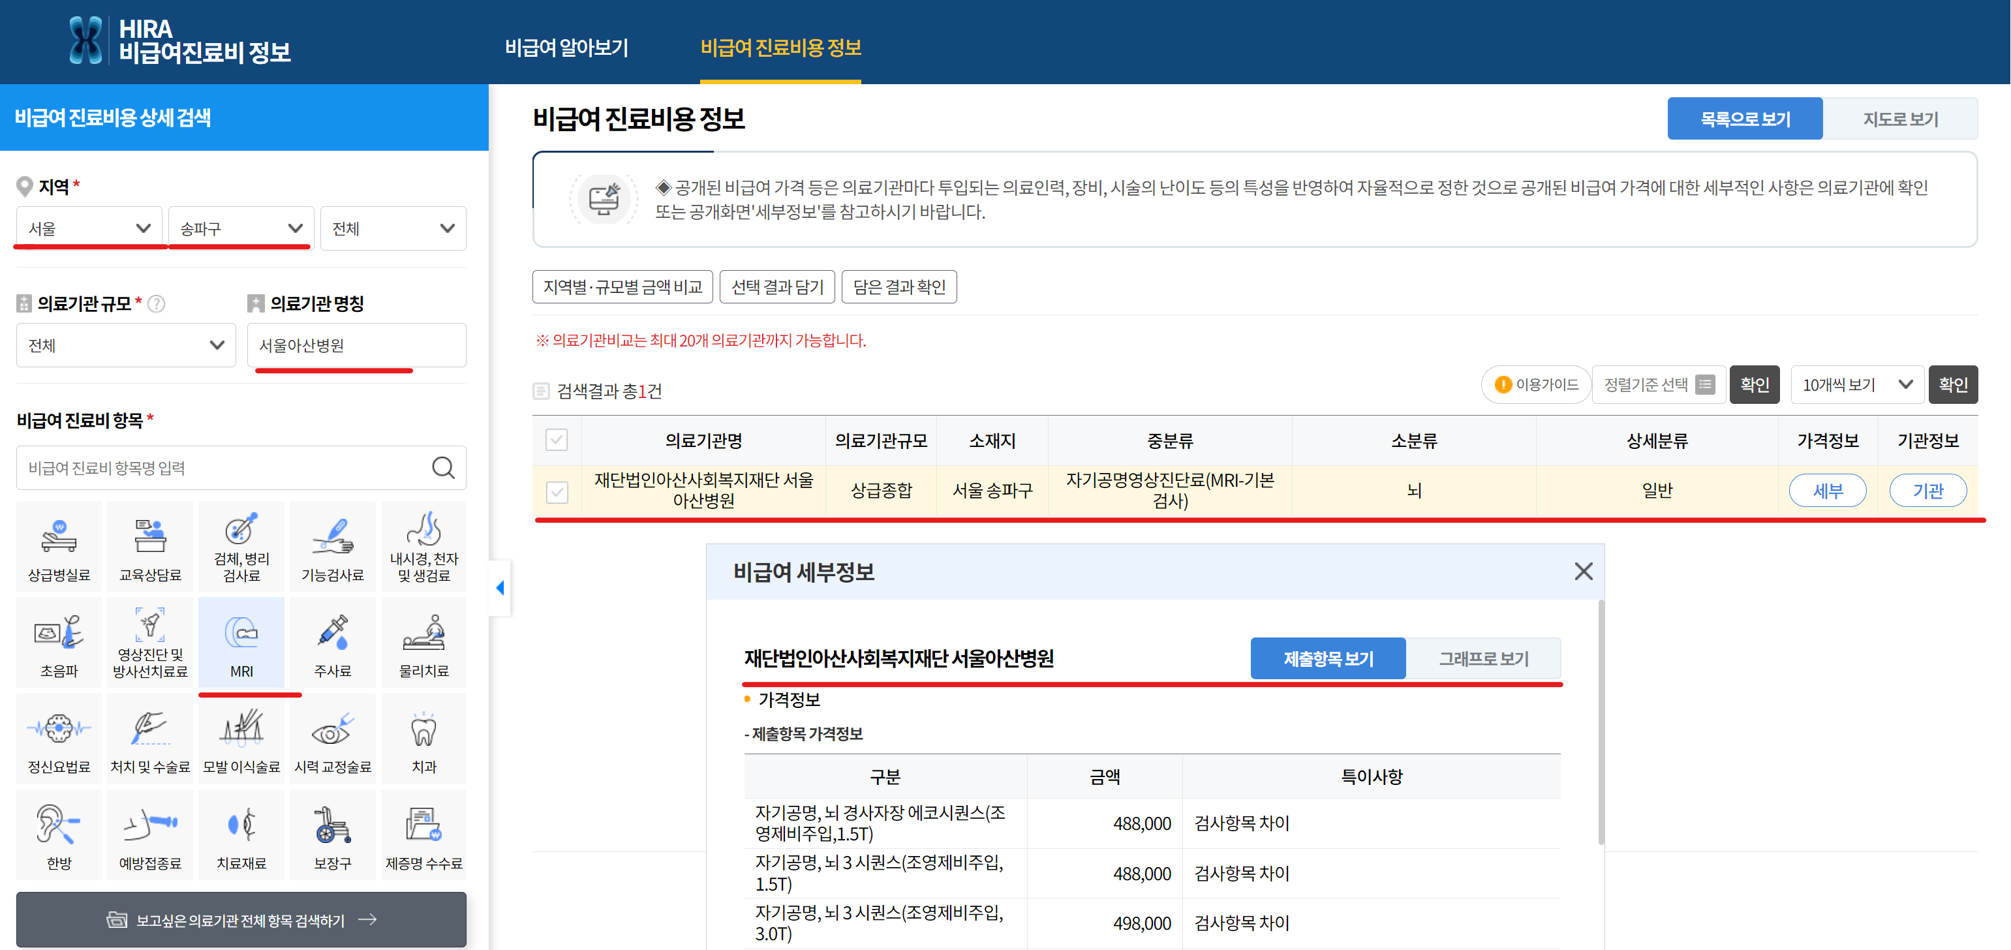Viewport: 2011px width, 950px height.
Task: Go to 비급여 알아보기 menu
Action: point(566,48)
